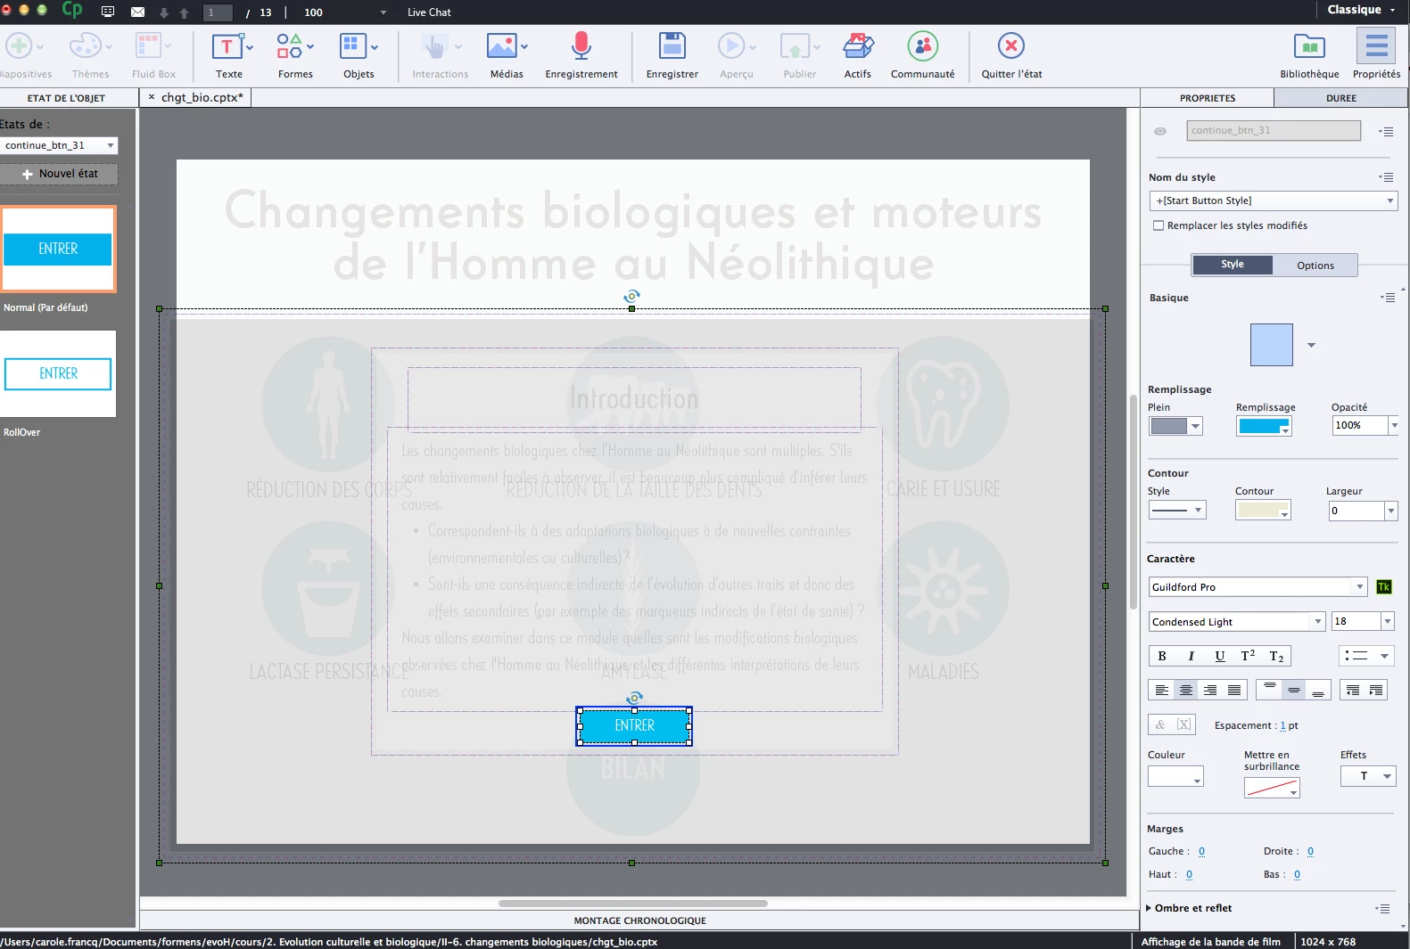Open the Contour color swatch
The image size is (1410, 949).
[x=1263, y=511]
